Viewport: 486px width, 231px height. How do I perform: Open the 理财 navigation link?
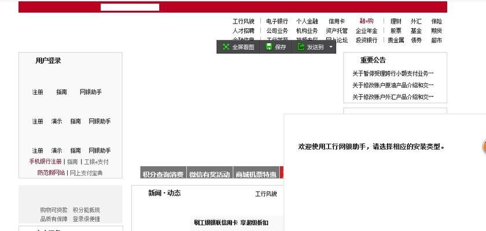pos(396,21)
